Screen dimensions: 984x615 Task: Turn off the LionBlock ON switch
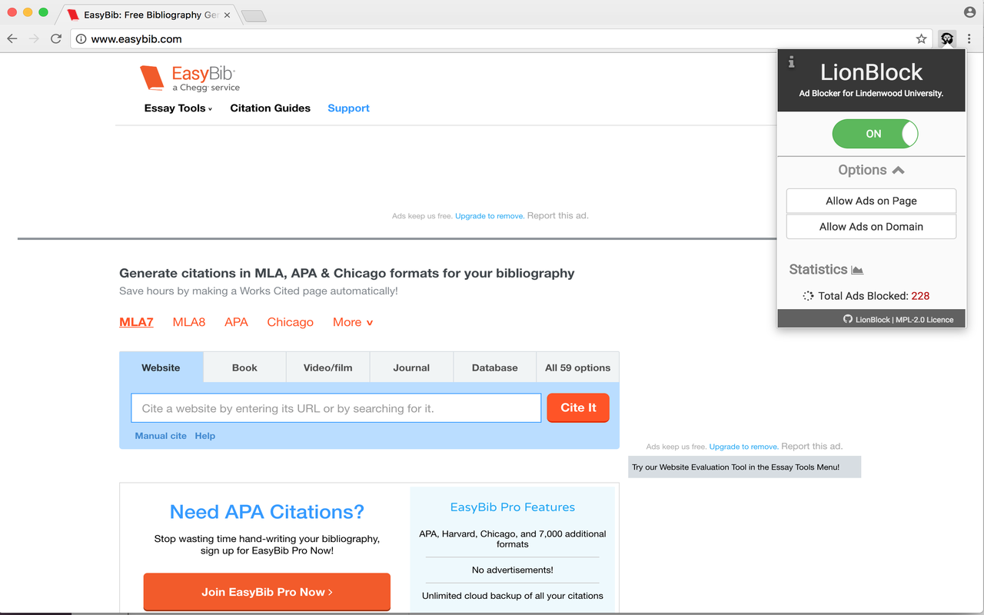pyautogui.click(x=875, y=134)
